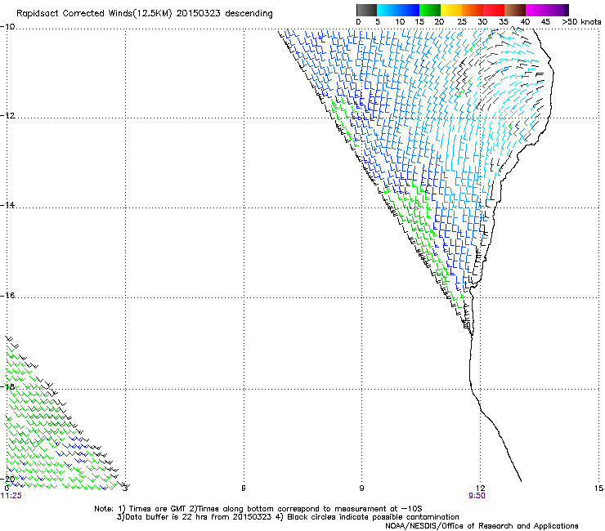Viewport: 605px width, 531px height.
Task: Click the "40" legend label
Action: 525,22
